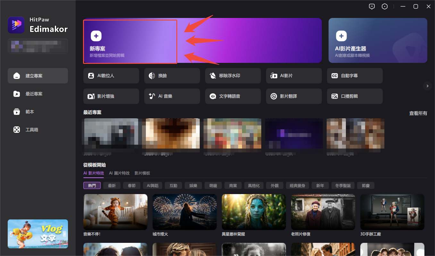435x256 pixels.
Task: Start the AI 音樂 generator
Action: tap(172, 96)
